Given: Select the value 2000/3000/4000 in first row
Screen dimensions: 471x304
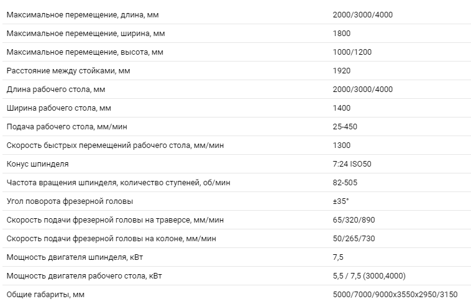Looking at the screenshot, I should (x=362, y=15).
